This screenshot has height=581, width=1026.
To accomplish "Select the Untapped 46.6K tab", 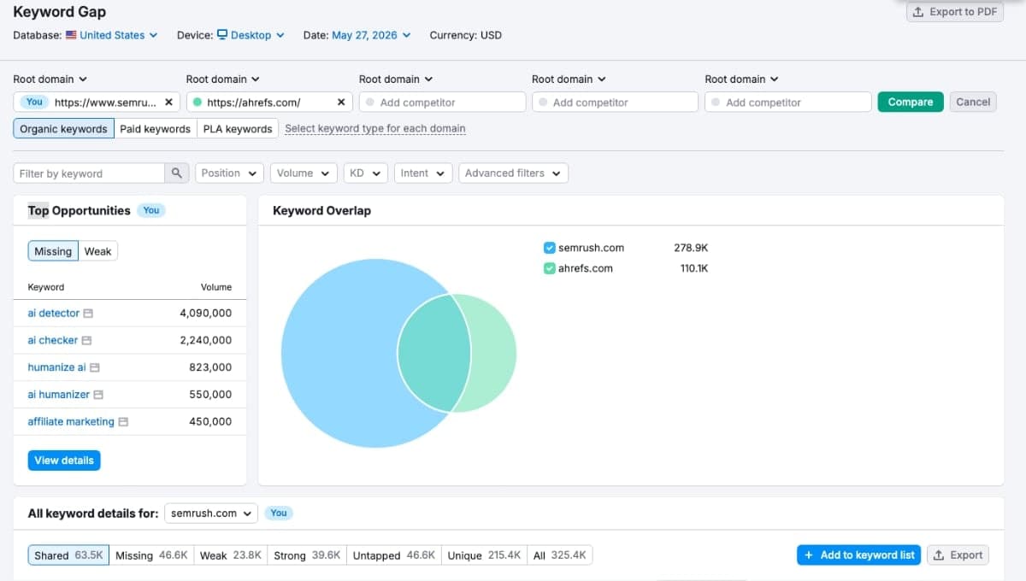I will click(x=394, y=555).
